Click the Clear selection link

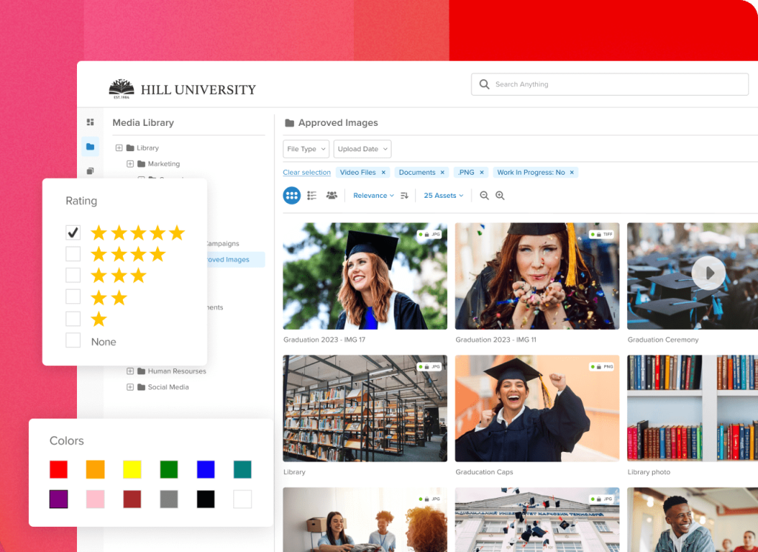pos(306,173)
